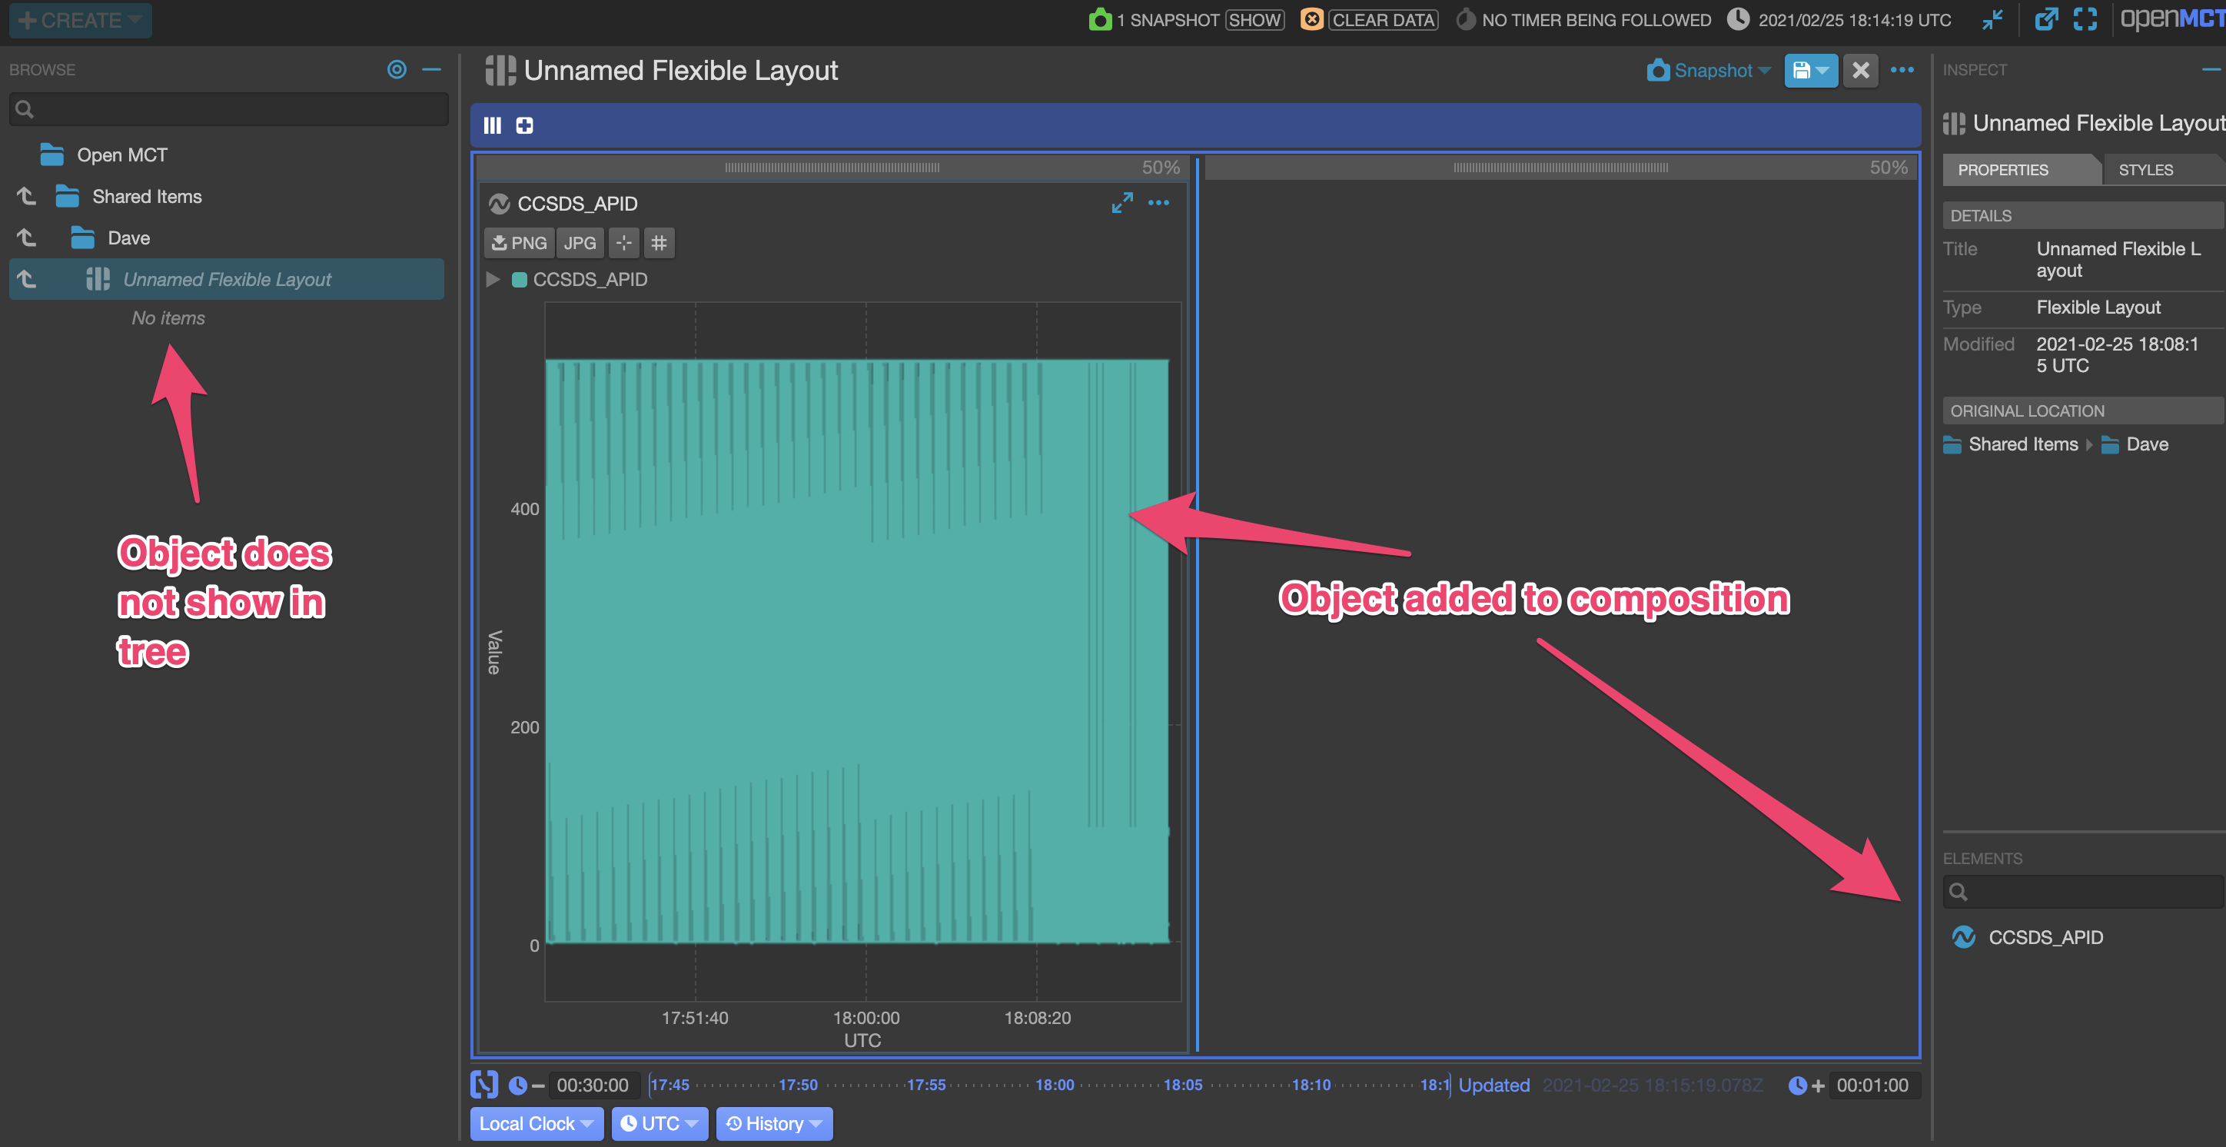Viewport: 2226px width, 1147px height.
Task: Click the Clear Data button
Action: [x=1383, y=20]
